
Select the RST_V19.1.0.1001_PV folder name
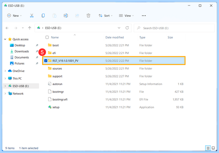click(65, 61)
